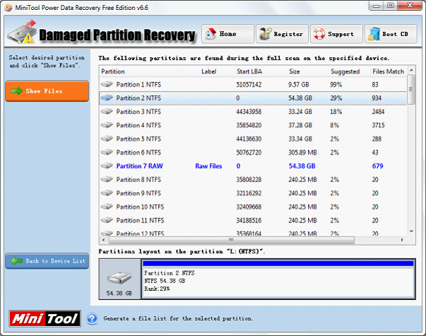Click the Boot CD icon

pyautogui.click(x=374, y=34)
